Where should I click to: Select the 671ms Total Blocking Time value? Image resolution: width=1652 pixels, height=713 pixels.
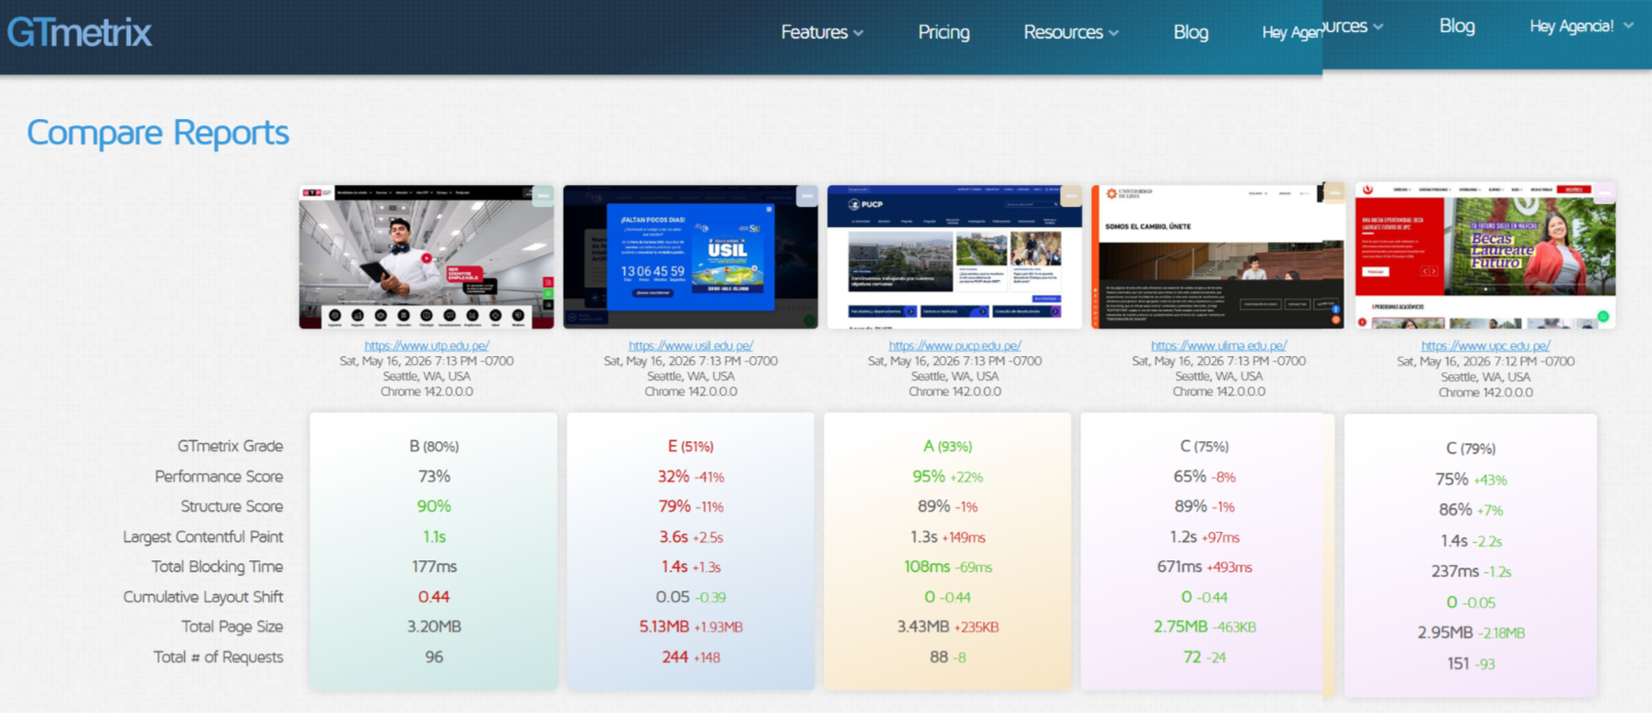click(1179, 567)
